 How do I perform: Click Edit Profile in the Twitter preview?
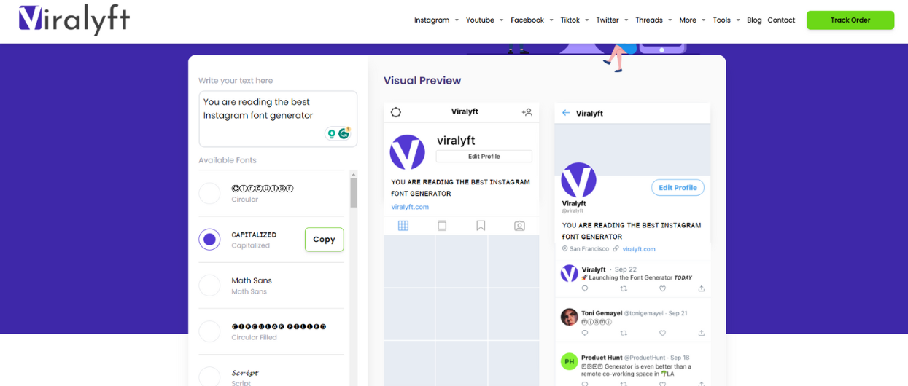(678, 187)
